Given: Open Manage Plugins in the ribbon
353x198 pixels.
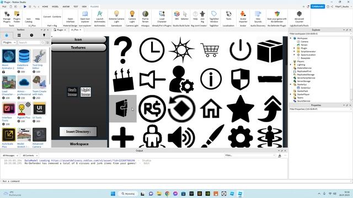Looking at the screenshot, I should point(7,17).
